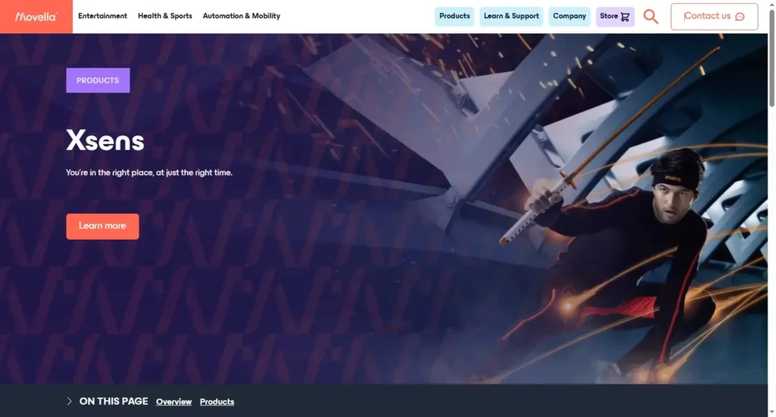The image size is (776, 417).
Task: Expand the ON THIS PAGE chevron
Action: [x=69, y=401]
